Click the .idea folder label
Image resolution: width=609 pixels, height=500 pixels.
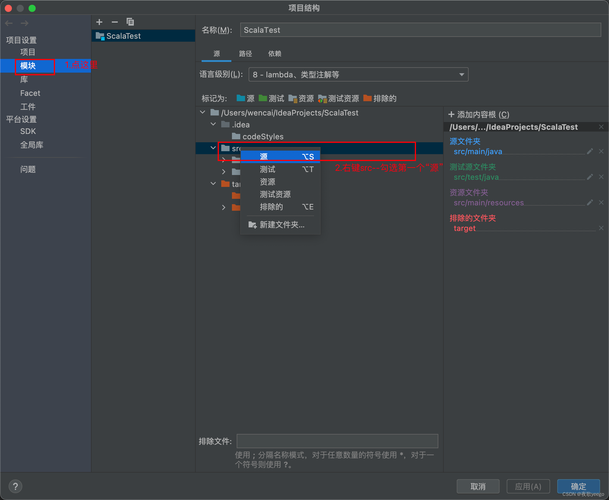(241, 124)
